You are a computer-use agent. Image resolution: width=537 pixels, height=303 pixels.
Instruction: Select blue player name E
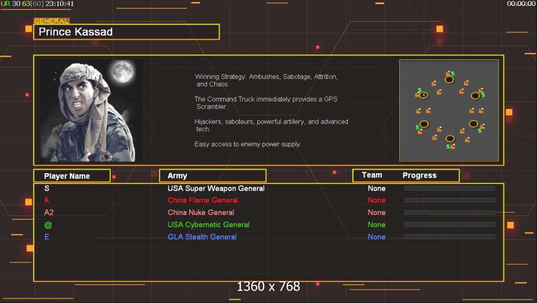pos(47,237)
